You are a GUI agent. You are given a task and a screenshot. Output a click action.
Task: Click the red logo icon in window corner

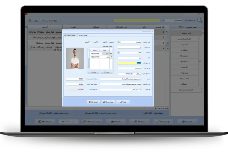26,14
